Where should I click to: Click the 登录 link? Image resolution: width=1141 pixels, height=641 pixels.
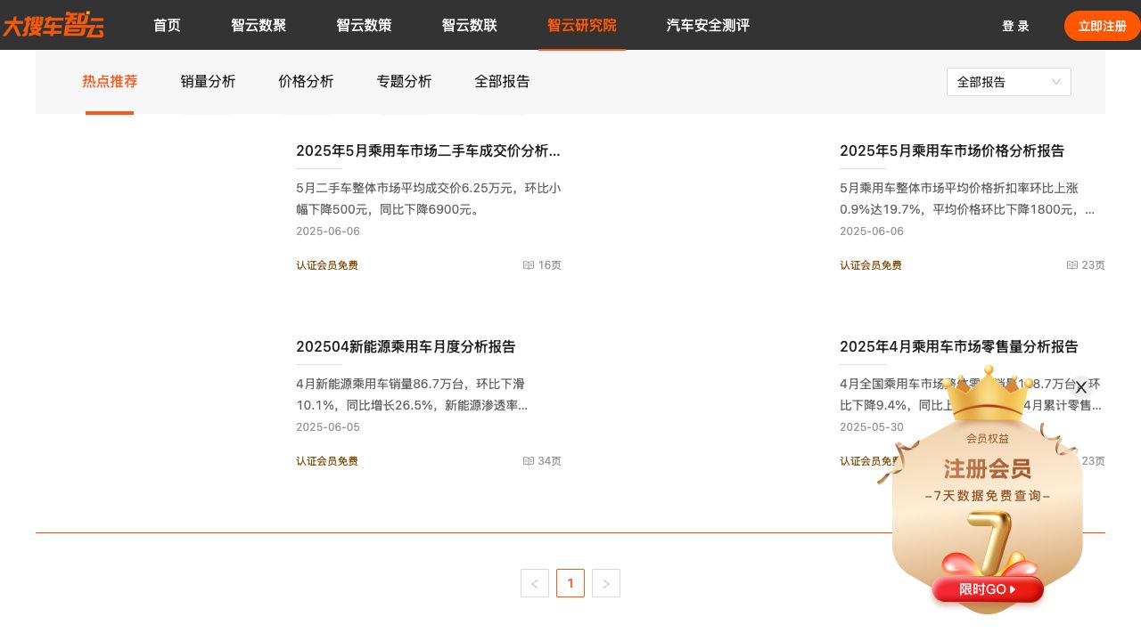coord(1015,26)
